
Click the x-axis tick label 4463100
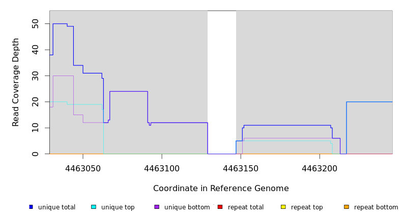click(x=162, y=169)
